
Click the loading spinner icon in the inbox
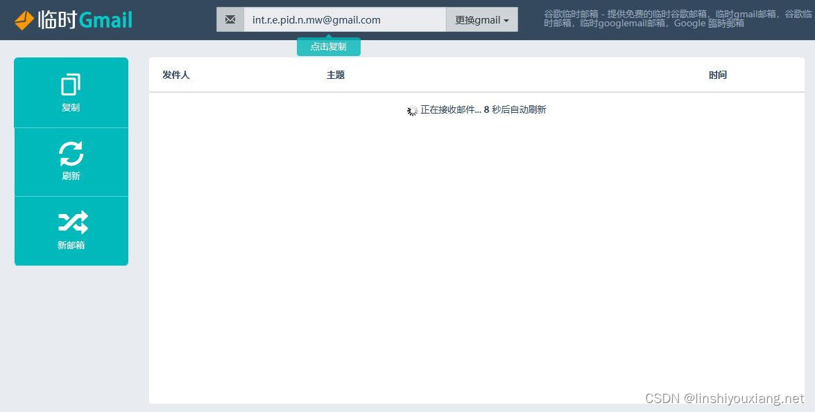pos(412,111)
